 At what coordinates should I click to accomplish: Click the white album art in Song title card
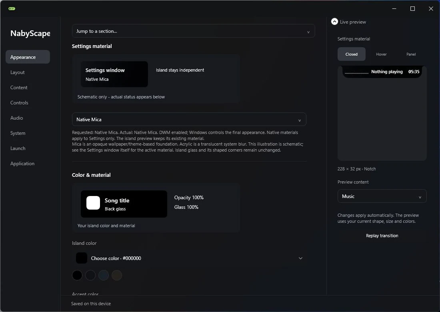[x=93, y=203]
